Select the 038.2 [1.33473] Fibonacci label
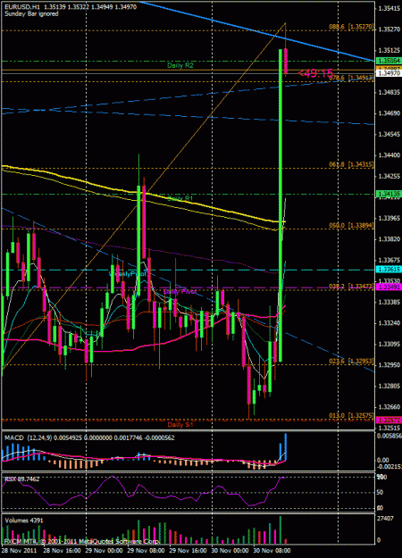This screenshot has height=558, width=402. (x=351, y=286)
